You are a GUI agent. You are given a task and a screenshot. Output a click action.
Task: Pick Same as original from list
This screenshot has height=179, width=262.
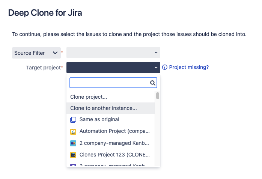point(99,120)
